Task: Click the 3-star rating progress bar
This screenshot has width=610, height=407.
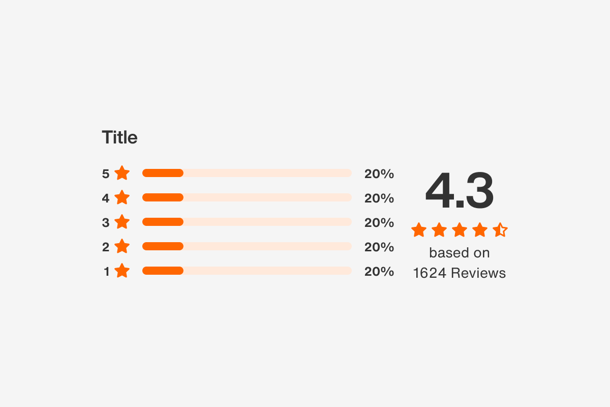Action: click(x=247, y=222)
